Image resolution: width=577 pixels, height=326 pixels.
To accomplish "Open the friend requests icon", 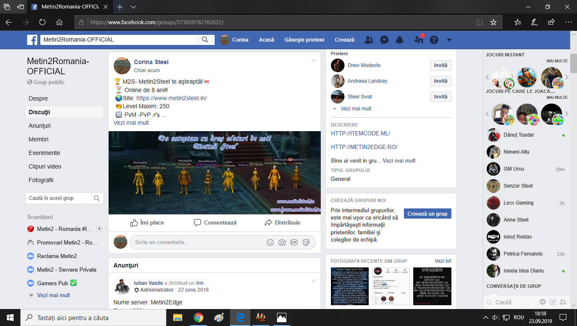I will pos(369,40).
